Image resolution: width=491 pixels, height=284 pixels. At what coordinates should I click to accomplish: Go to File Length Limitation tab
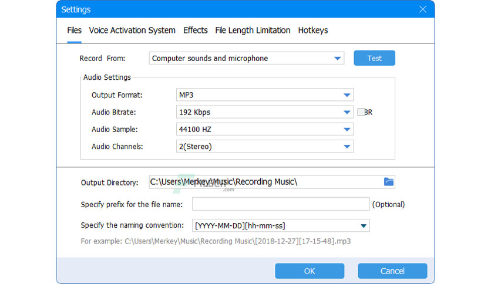pyautogui.click(x=253, y=31)
